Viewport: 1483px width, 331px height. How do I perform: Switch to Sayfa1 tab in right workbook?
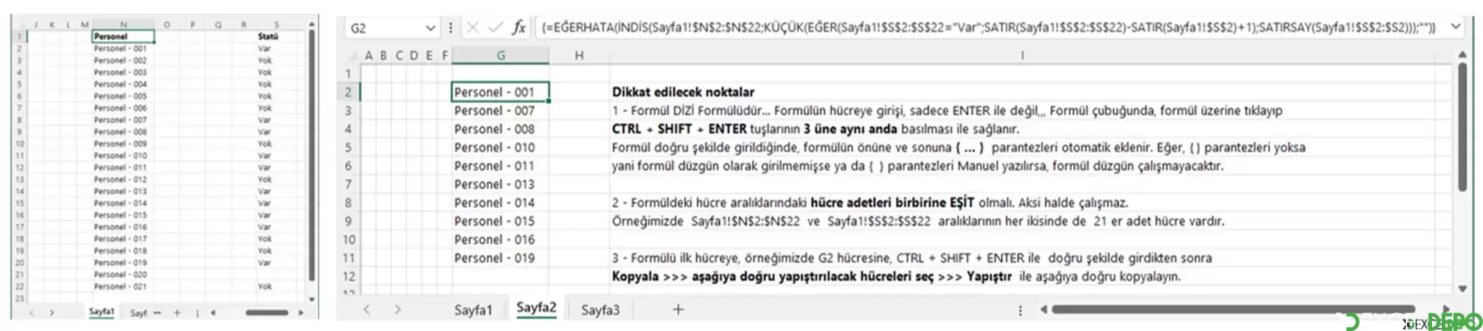(473, 310)
